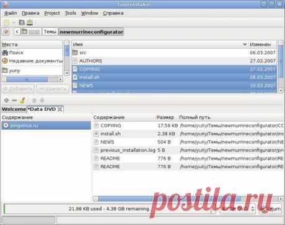Click the remove selected minus icon
Viewport: 285px width, 225px height.
point(14,100)
